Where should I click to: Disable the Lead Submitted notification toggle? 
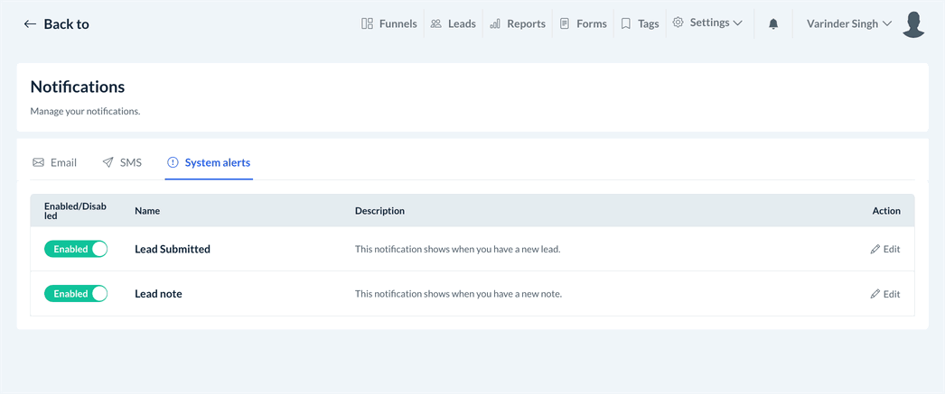(76, 249)
